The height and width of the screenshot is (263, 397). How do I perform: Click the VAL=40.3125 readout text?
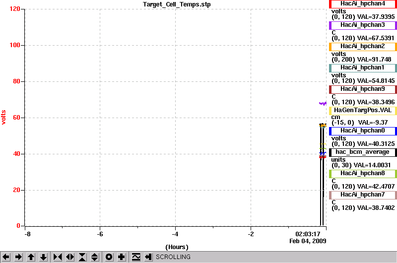[376, 144]
